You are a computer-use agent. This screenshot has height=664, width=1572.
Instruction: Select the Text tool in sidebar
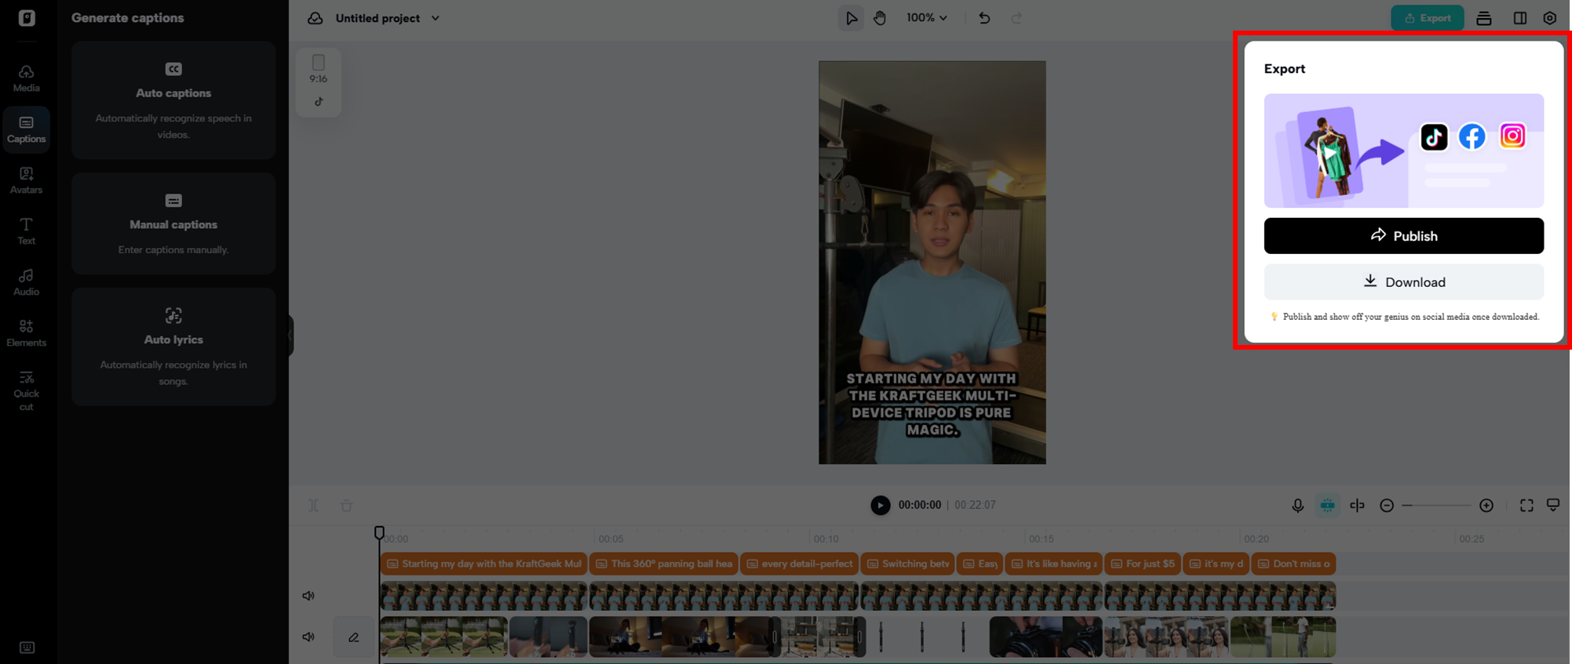point(26,231)
